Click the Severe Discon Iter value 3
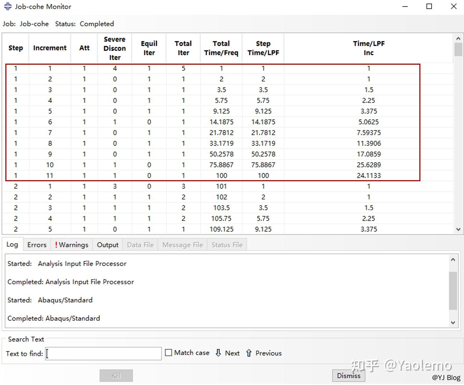 click(115, 186)
